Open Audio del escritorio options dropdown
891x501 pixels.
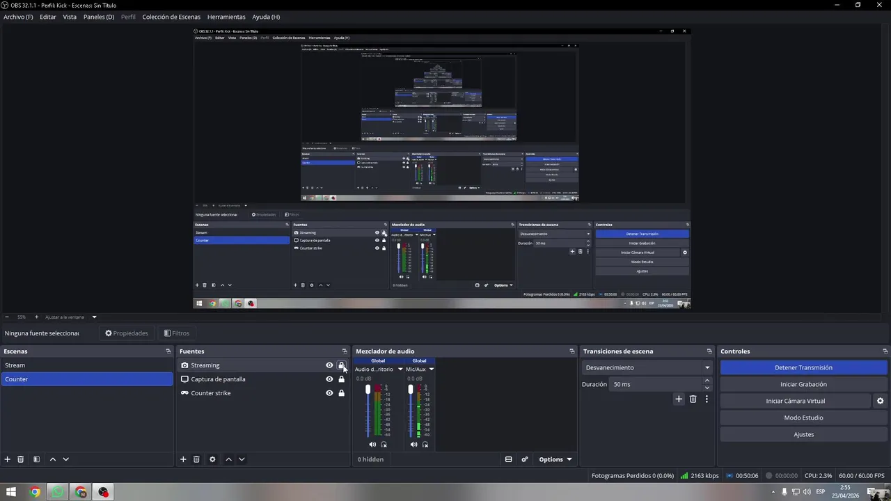coord(400,369)
